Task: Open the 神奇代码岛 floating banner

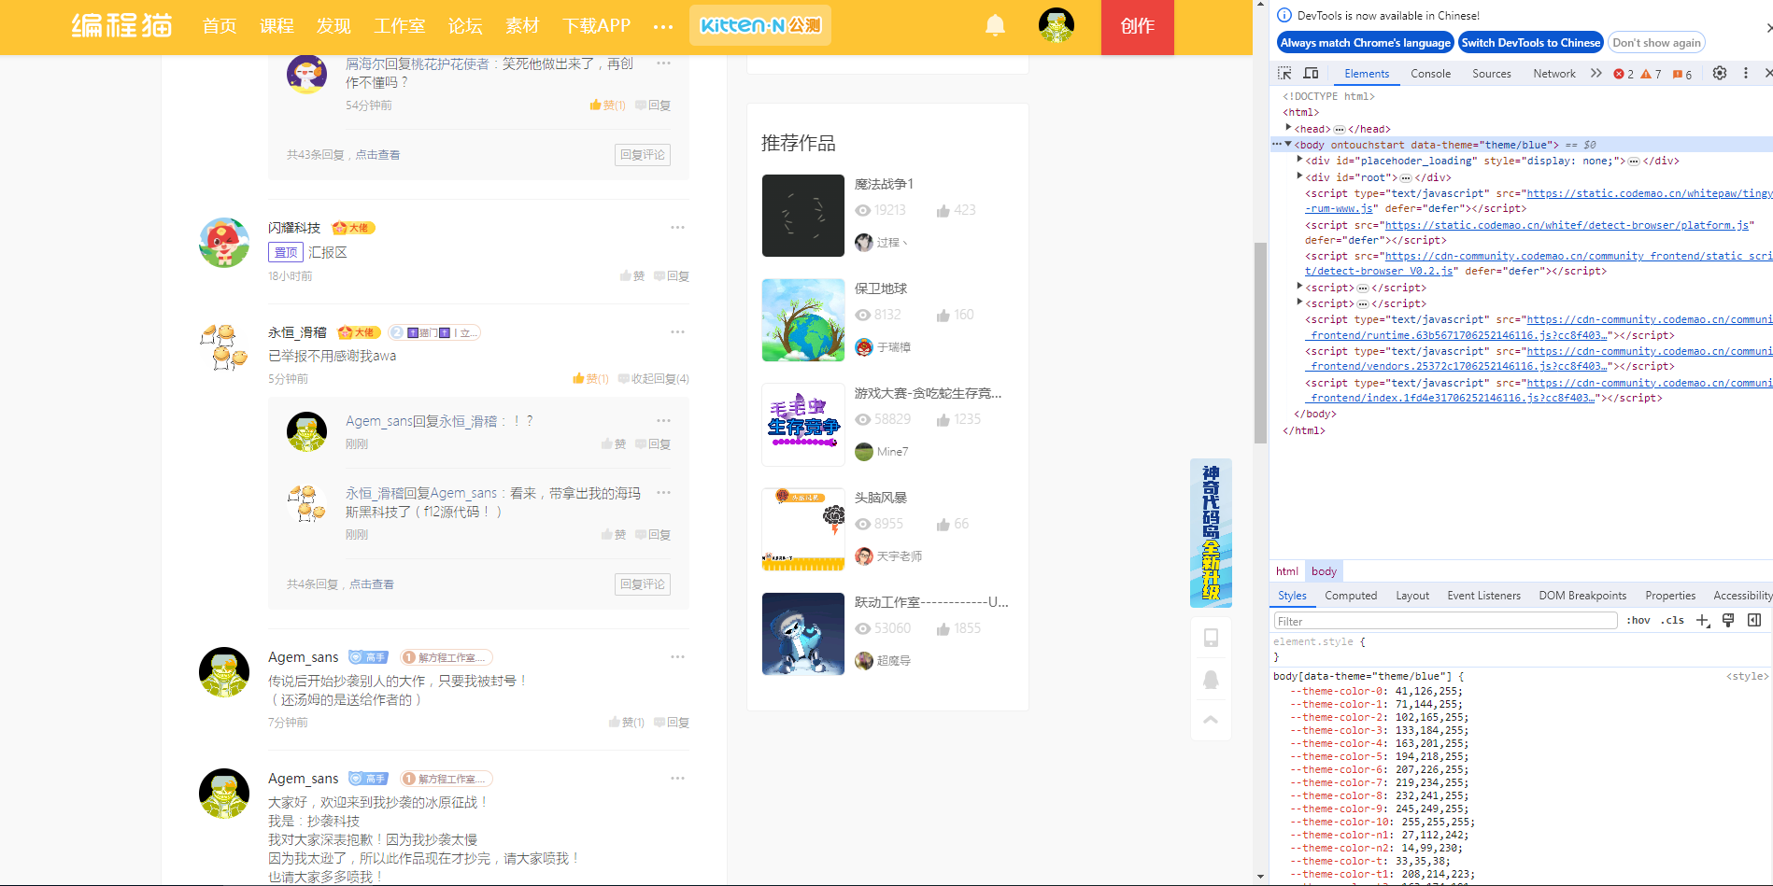Action: [1211, 533]
